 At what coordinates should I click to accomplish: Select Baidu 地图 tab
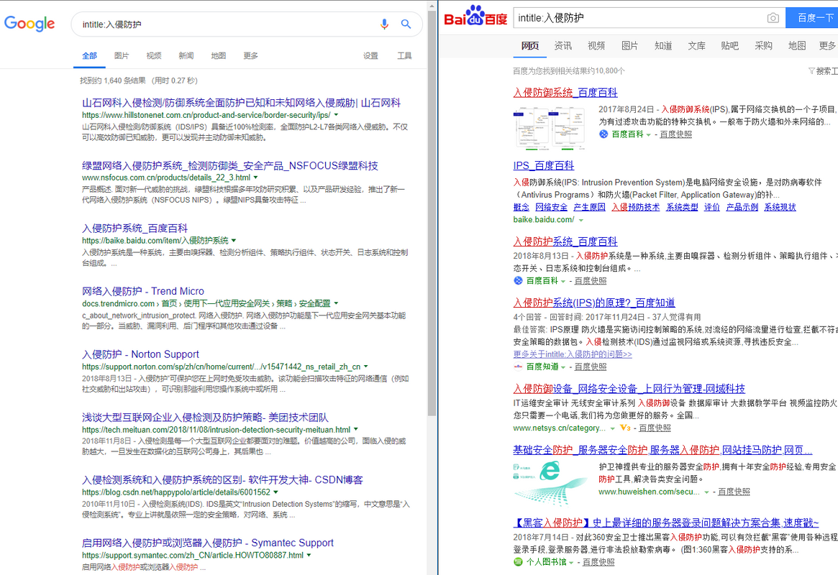coord(797,46)
